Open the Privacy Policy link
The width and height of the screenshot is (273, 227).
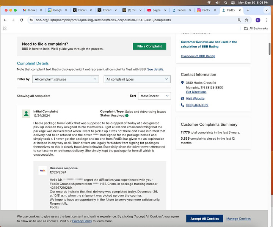[x=82, y=221]
